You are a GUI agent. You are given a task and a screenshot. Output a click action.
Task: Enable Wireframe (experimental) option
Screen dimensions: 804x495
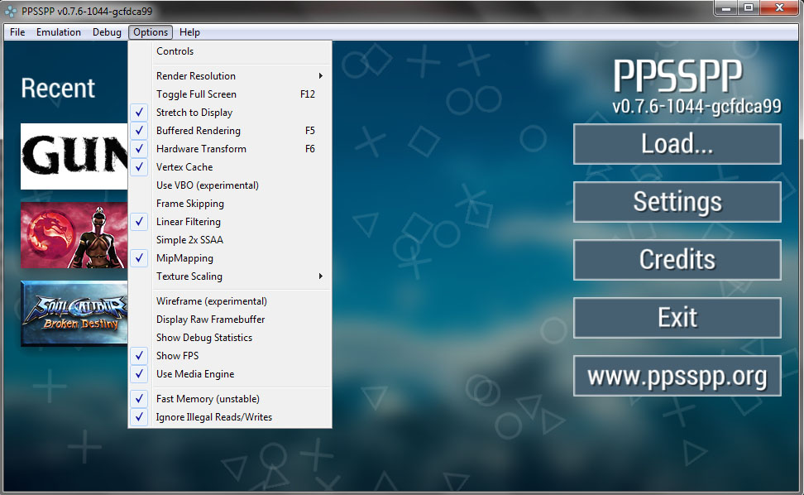tap(212, 301)
